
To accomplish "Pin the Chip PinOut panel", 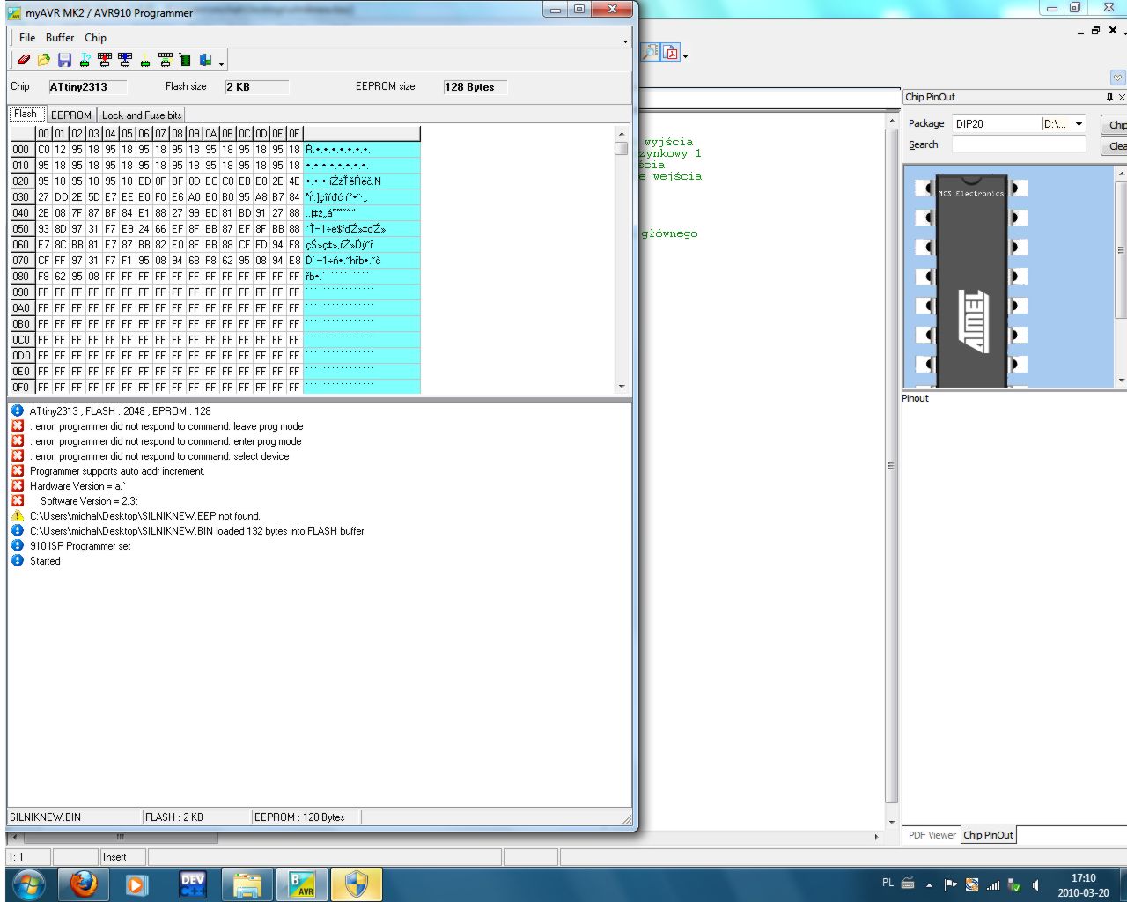I will 1109,97.
